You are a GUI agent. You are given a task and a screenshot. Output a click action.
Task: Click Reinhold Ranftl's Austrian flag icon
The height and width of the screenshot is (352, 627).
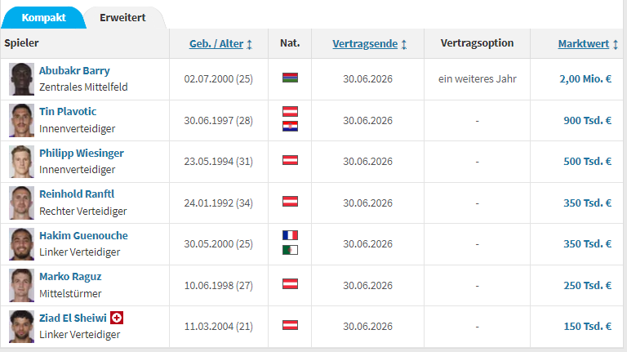click(290, 202)
